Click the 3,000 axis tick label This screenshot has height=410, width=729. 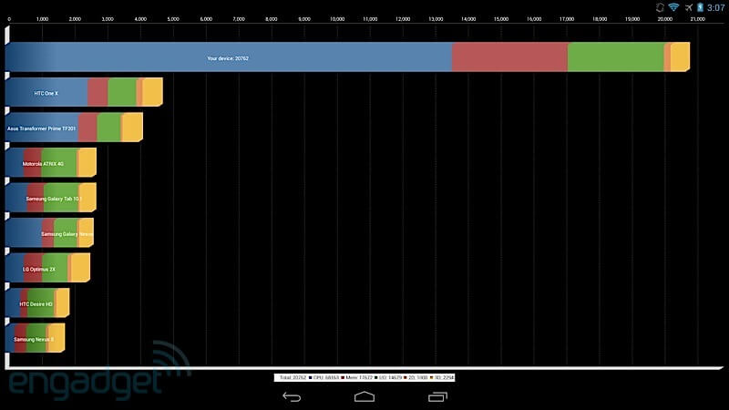(108, 19)
